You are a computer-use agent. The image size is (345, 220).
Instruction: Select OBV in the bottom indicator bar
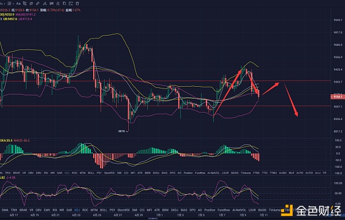[x=39, y=210]
